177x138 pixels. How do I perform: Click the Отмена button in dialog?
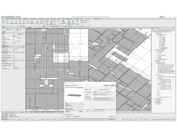tap(111, 116)
